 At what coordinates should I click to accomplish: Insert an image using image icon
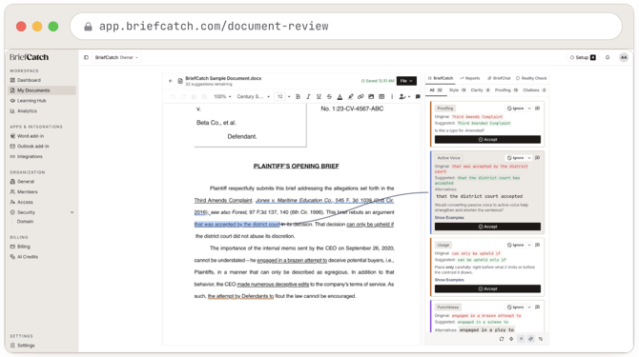[371, 97]
